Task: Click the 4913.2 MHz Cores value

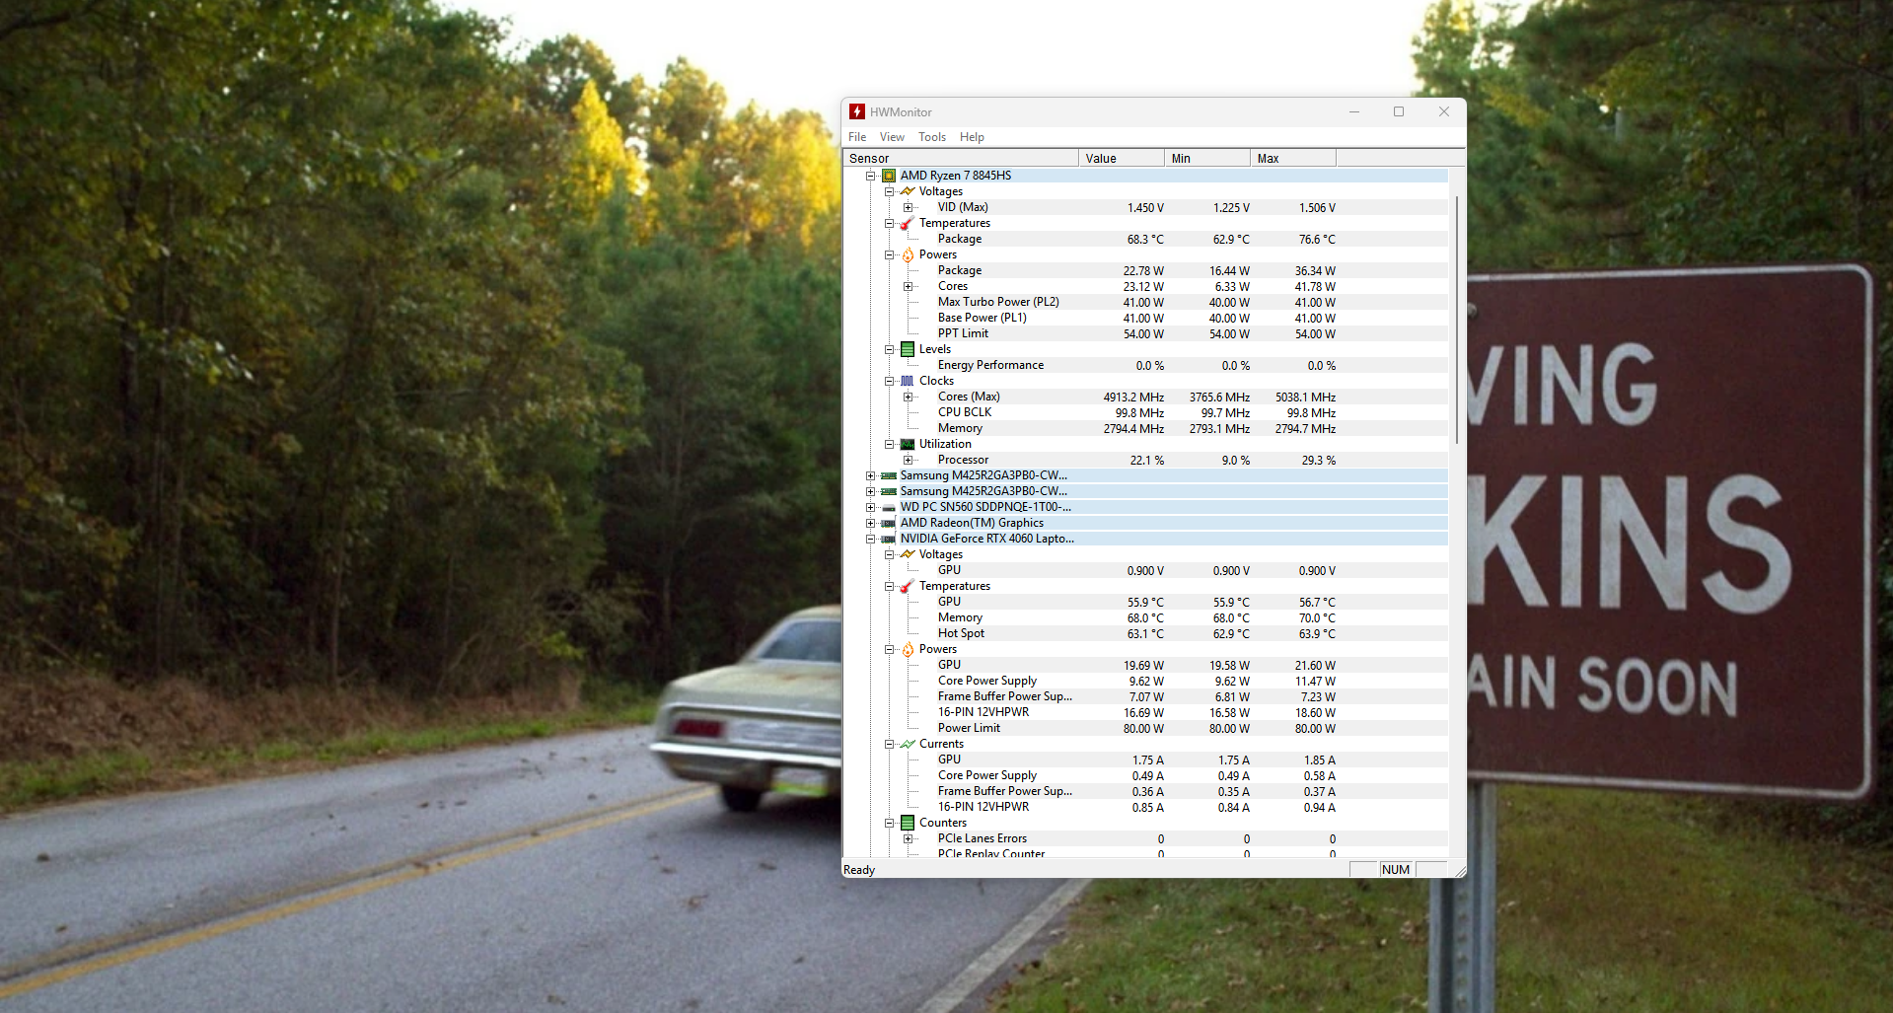Action: [x=1133, y=398]
